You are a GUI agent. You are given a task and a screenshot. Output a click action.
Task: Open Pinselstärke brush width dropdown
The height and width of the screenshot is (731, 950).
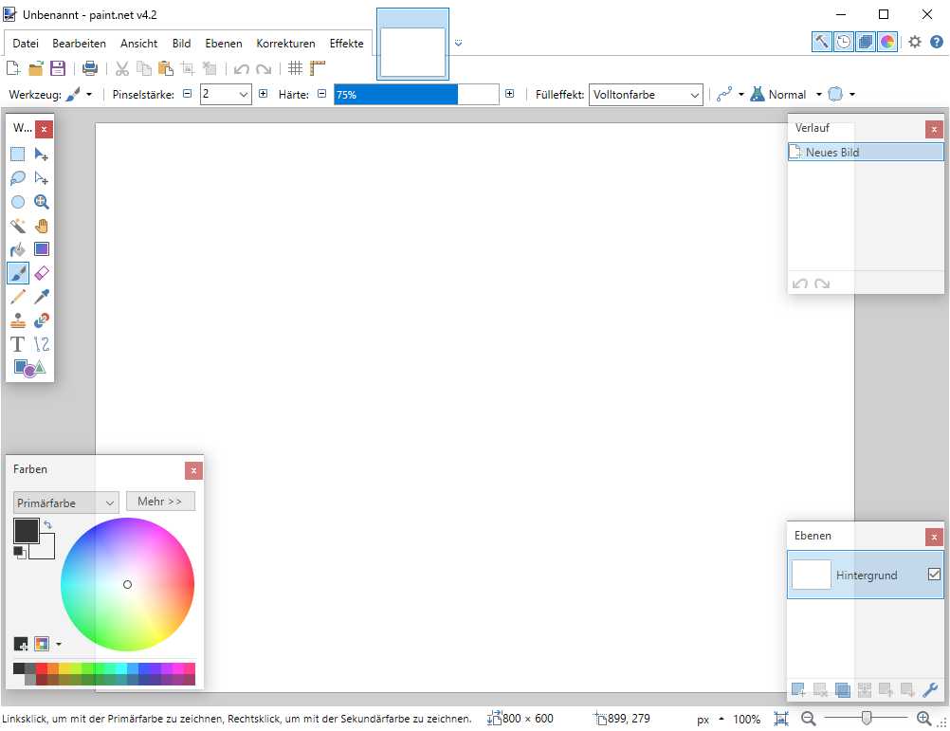coord(243,95)
